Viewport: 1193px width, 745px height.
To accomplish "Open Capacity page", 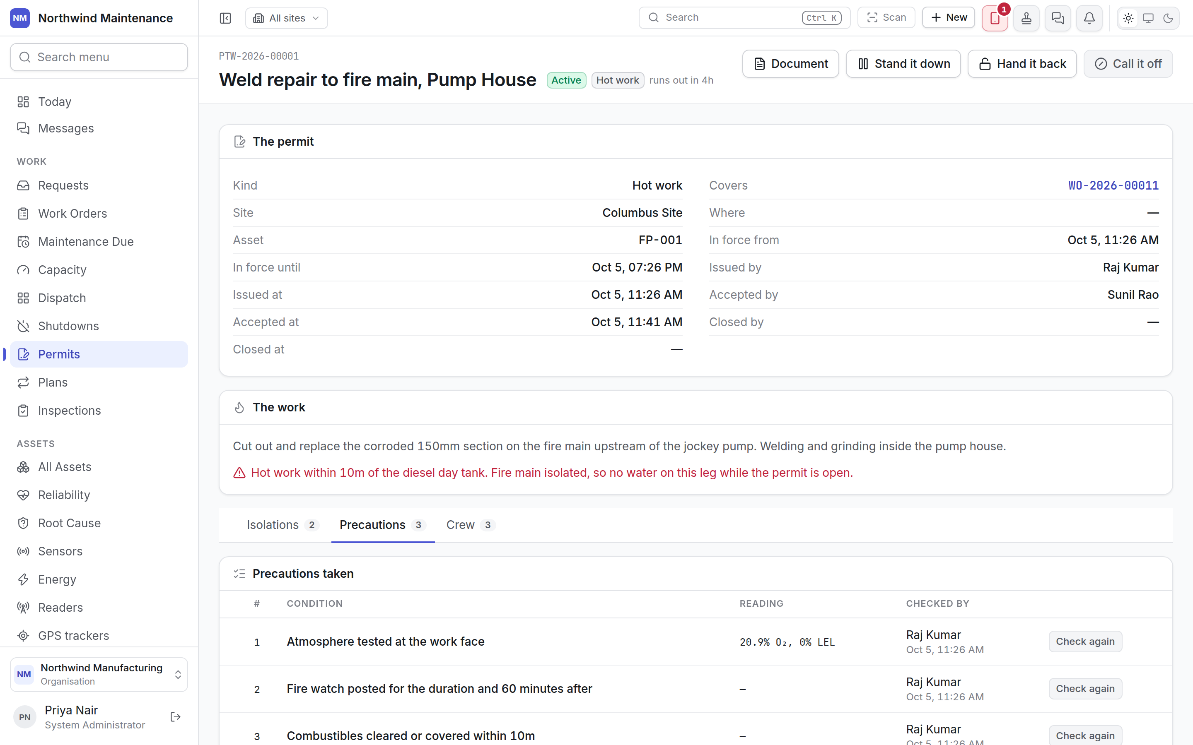I will click(x=99, y=270).
